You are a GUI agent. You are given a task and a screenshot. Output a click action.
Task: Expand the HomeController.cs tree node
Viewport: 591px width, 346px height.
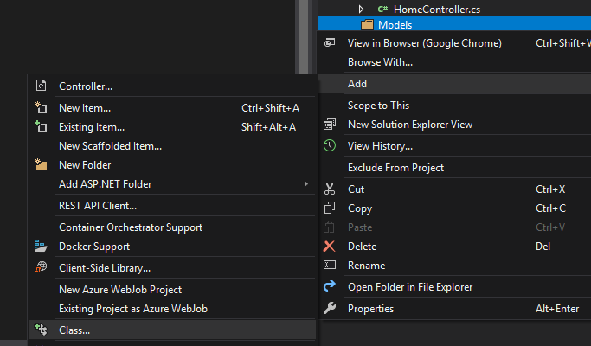pyautogui.click(x=361, y=9)
